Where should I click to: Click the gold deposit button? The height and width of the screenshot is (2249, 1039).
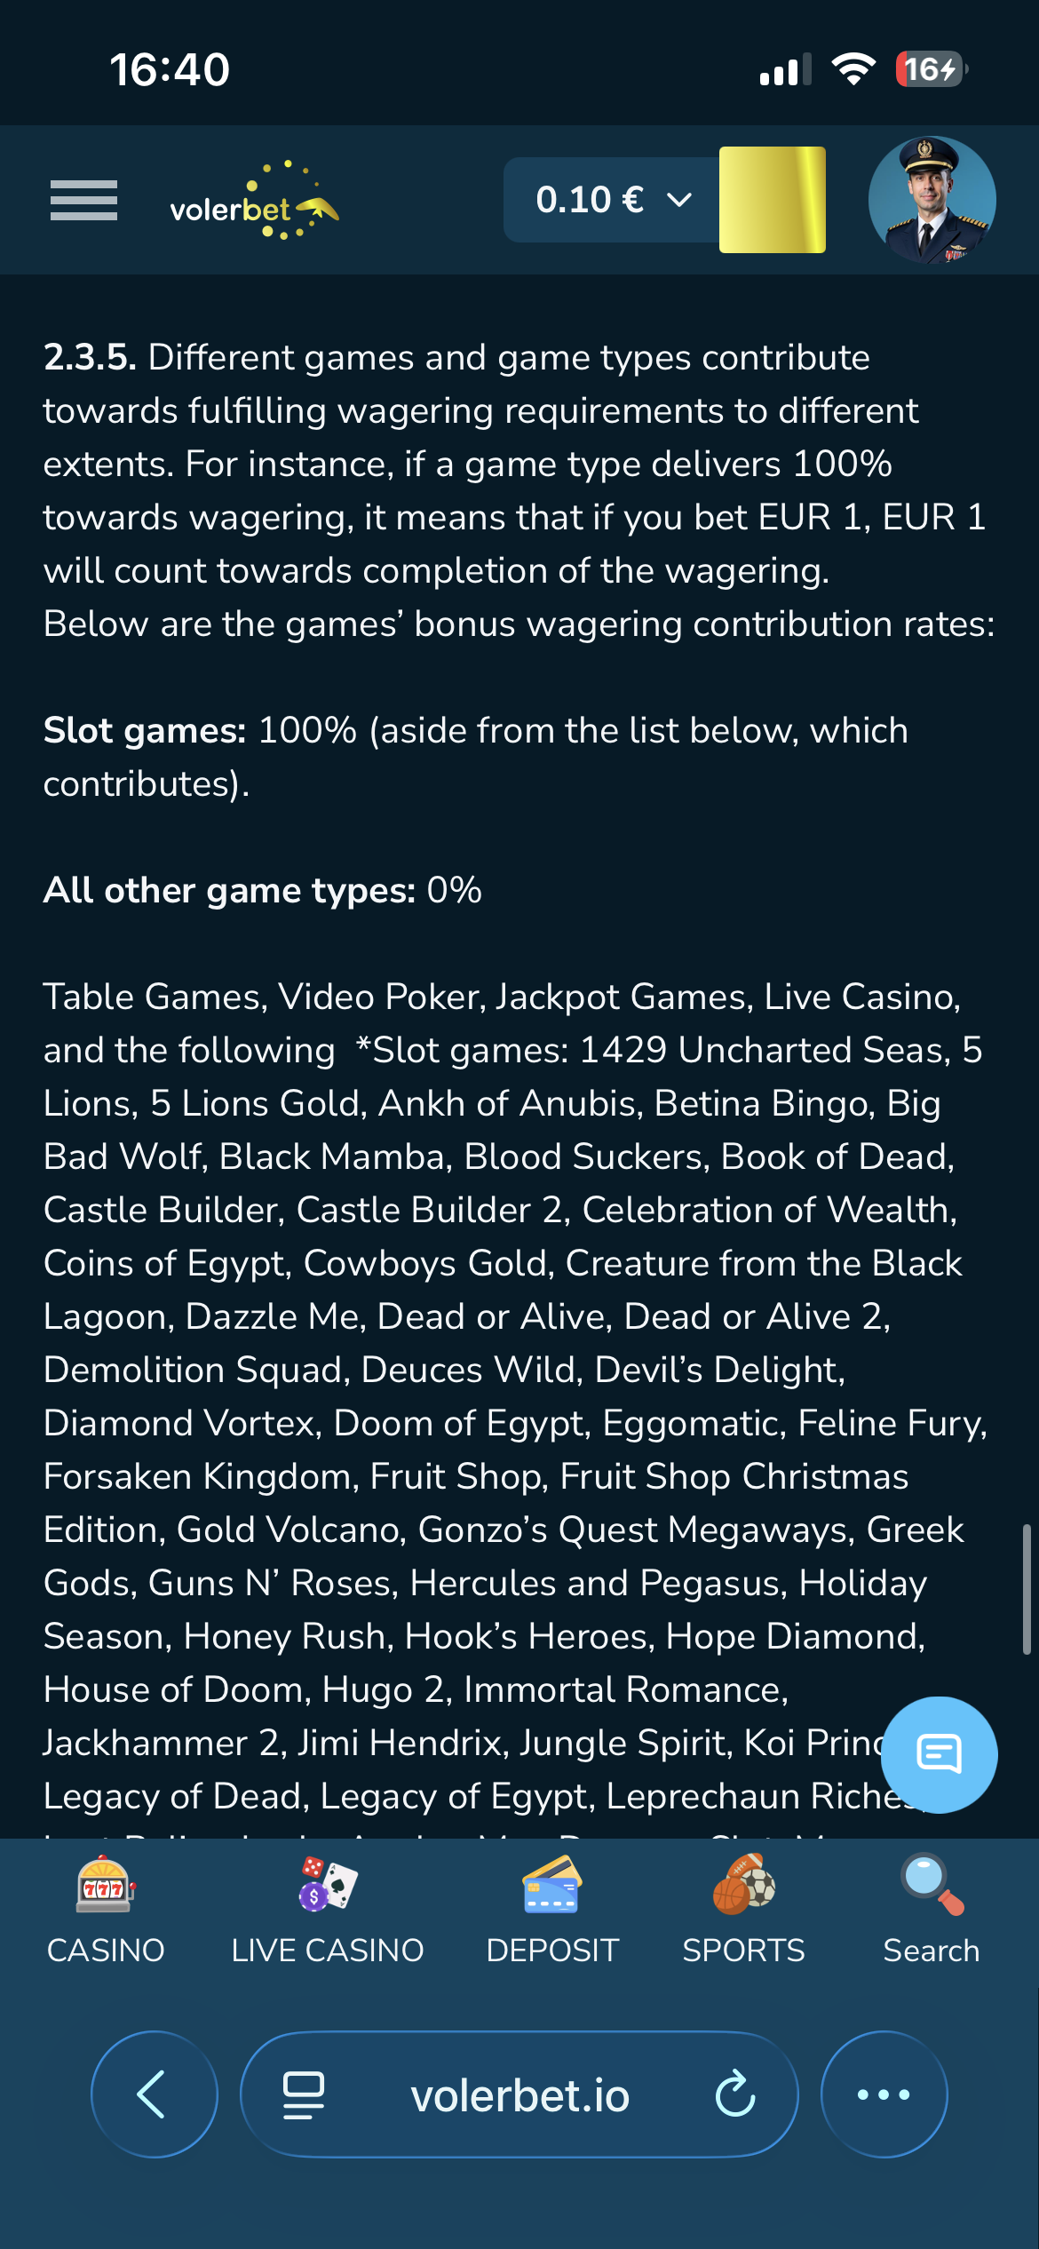(772, 200)
